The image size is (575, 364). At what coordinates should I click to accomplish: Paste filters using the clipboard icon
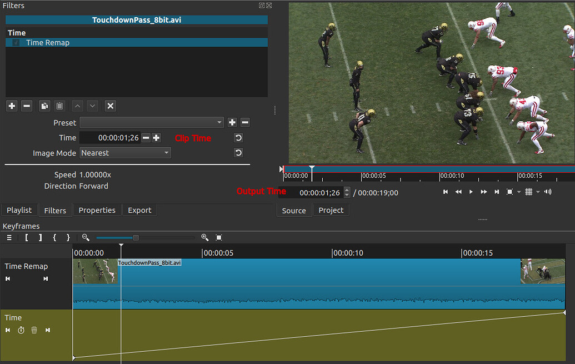pos(59,106)
